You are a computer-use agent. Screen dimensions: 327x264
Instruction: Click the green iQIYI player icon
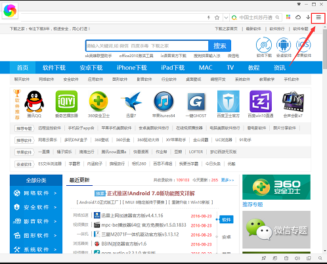66,101
